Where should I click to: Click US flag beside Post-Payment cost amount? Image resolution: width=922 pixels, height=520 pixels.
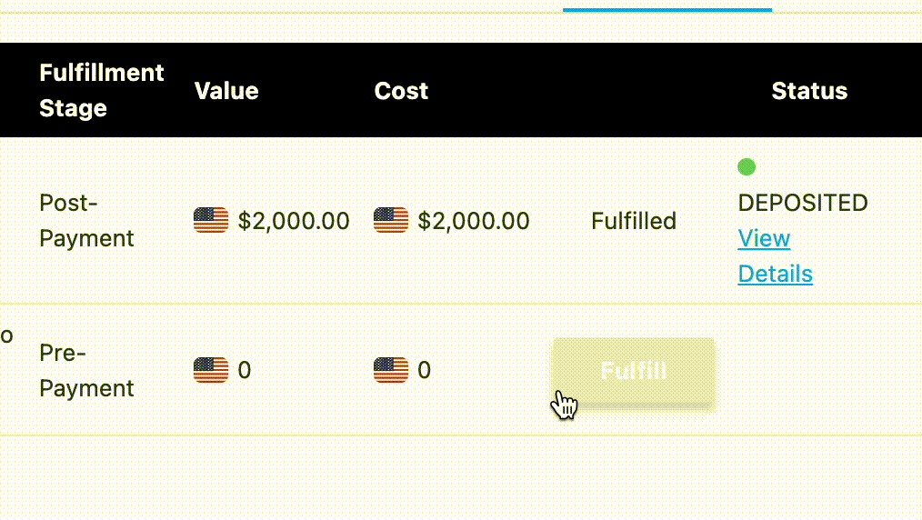[x=391, y=221]
